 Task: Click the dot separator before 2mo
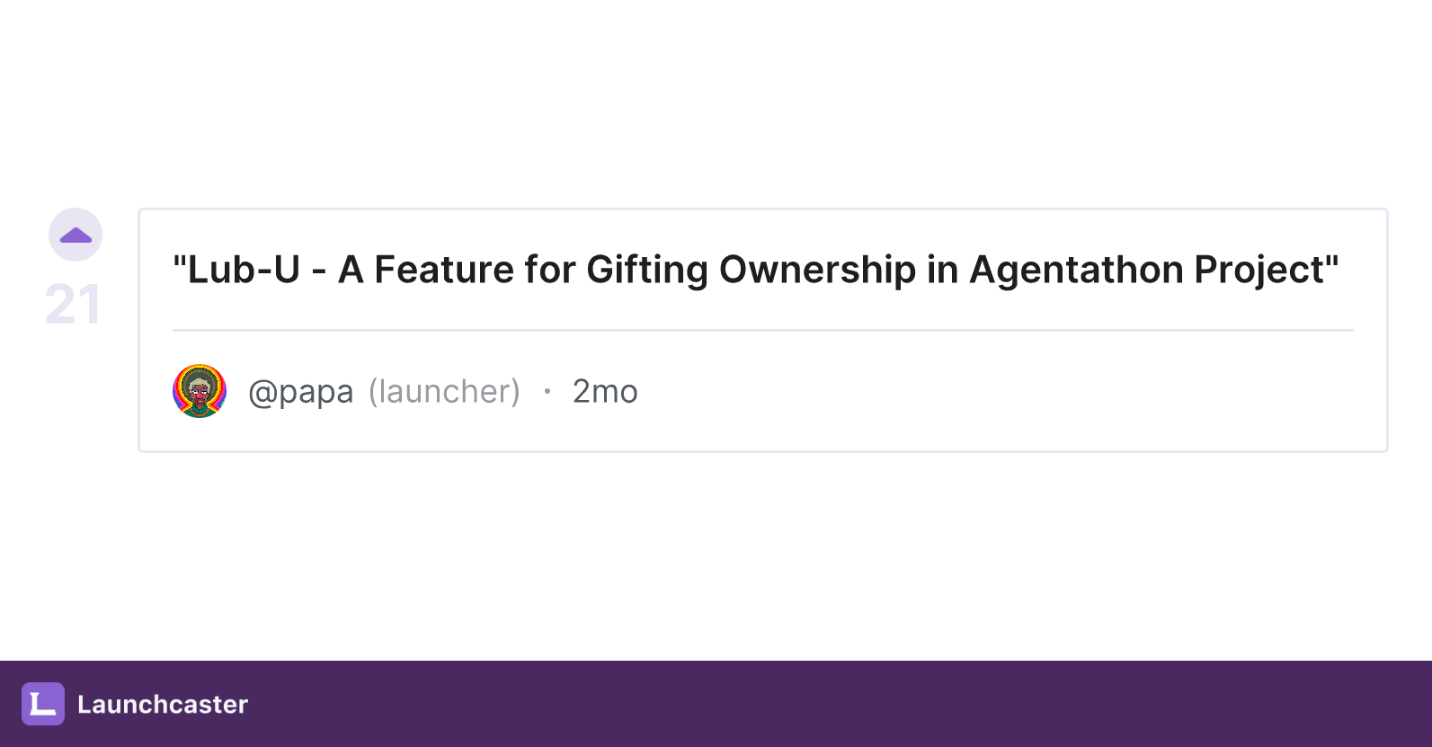[x=547, y=391]
